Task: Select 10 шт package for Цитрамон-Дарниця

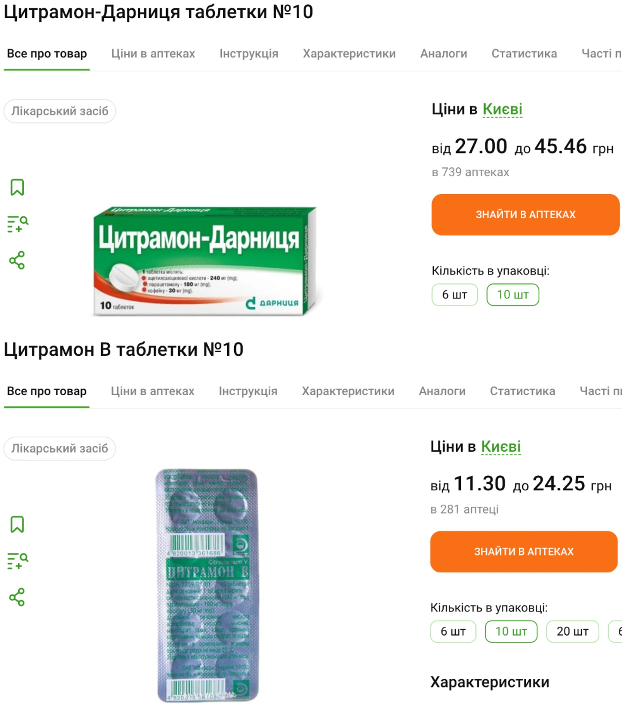Action: click(513, 295)
